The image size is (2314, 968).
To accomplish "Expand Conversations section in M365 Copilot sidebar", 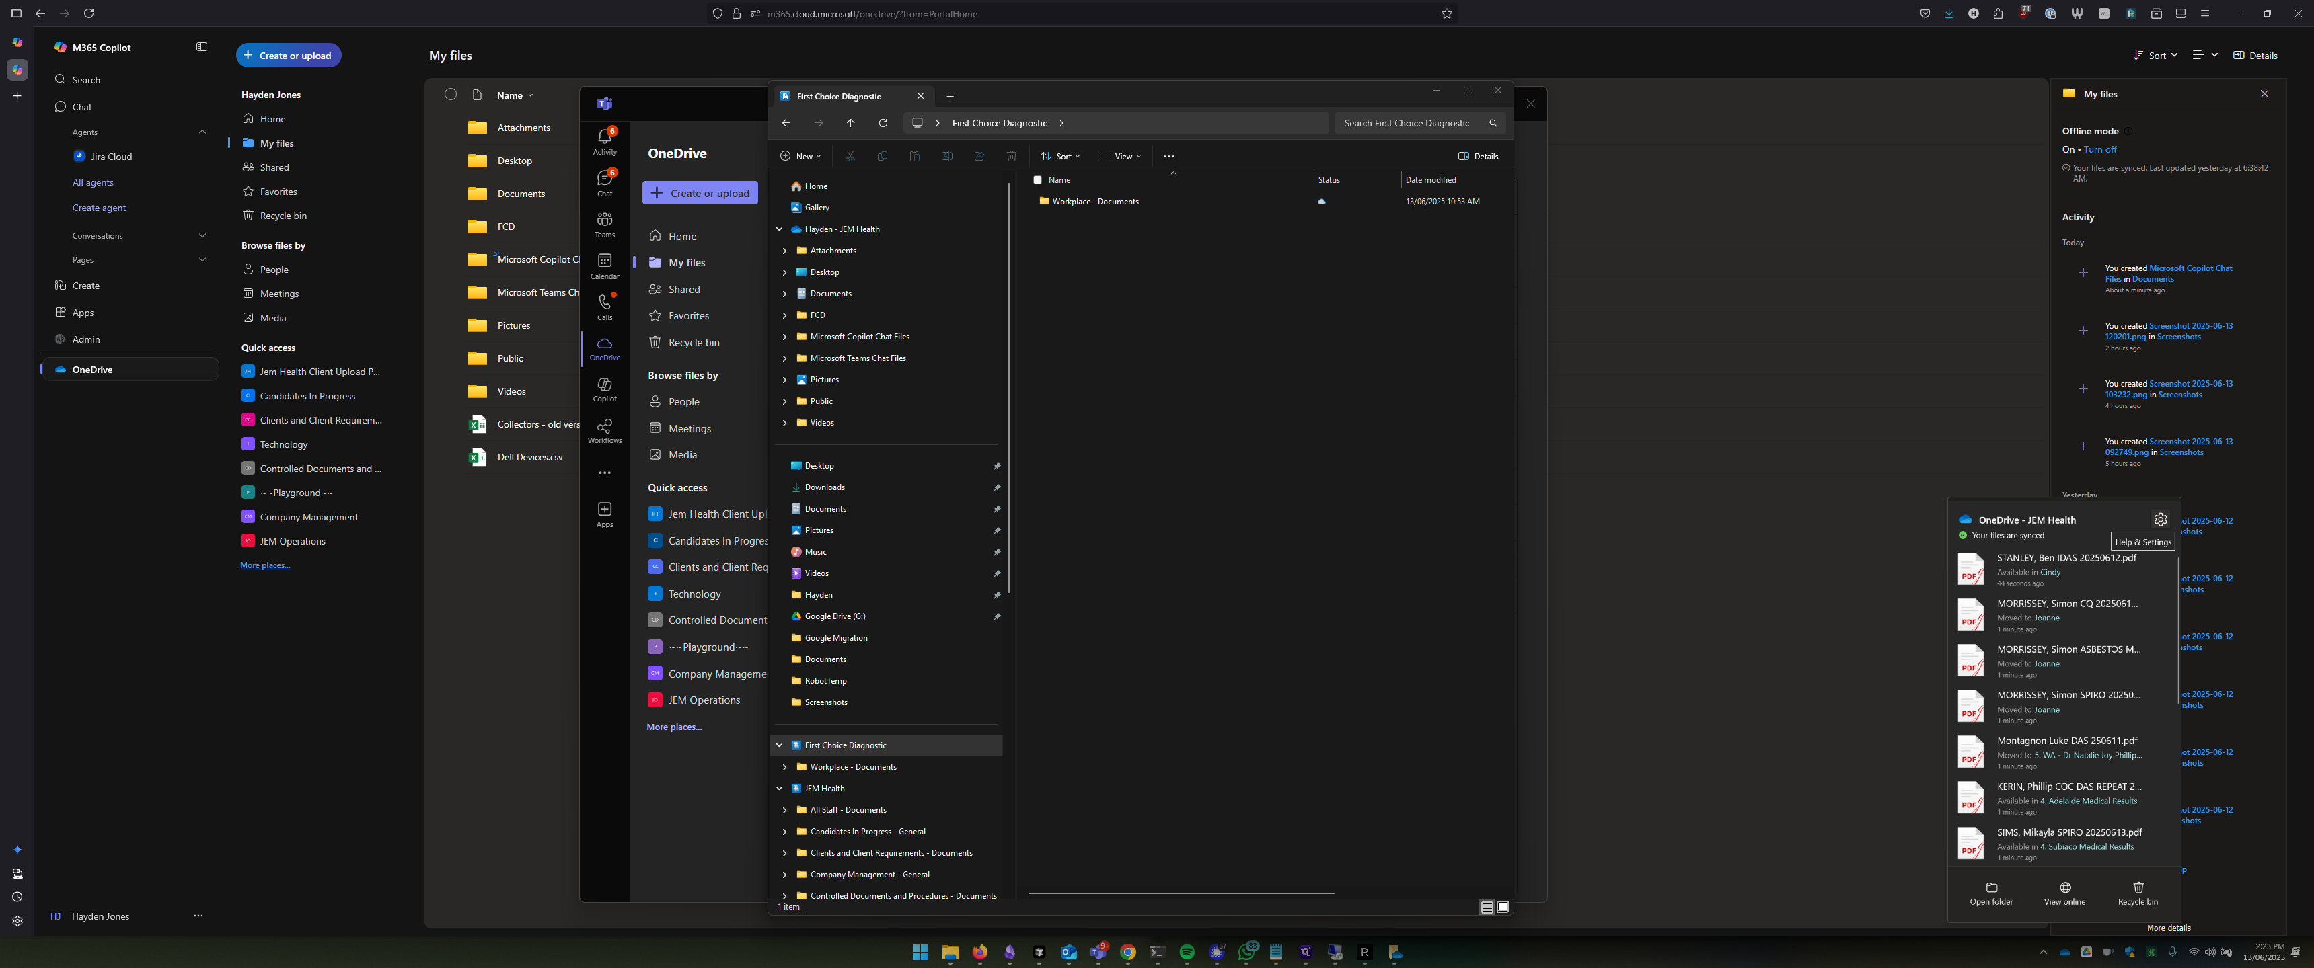I will [x=201, y=235].
